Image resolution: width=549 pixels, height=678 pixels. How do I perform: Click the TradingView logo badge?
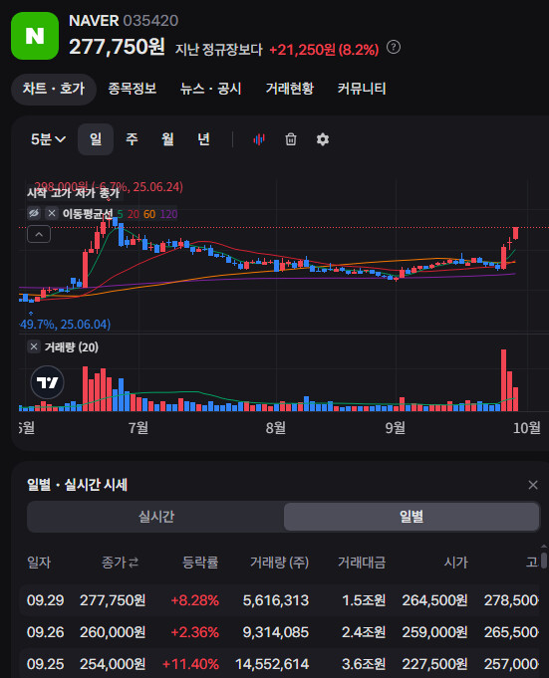click(x=47, y=382)
